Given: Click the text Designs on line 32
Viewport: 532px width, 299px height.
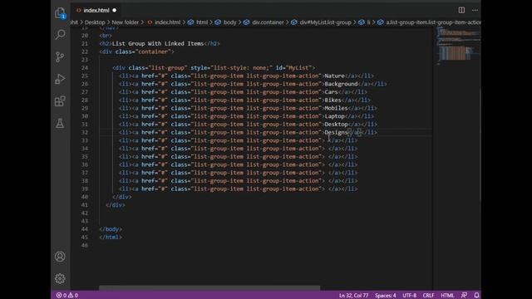Looking at the screenshot, I should click(336, 133).
